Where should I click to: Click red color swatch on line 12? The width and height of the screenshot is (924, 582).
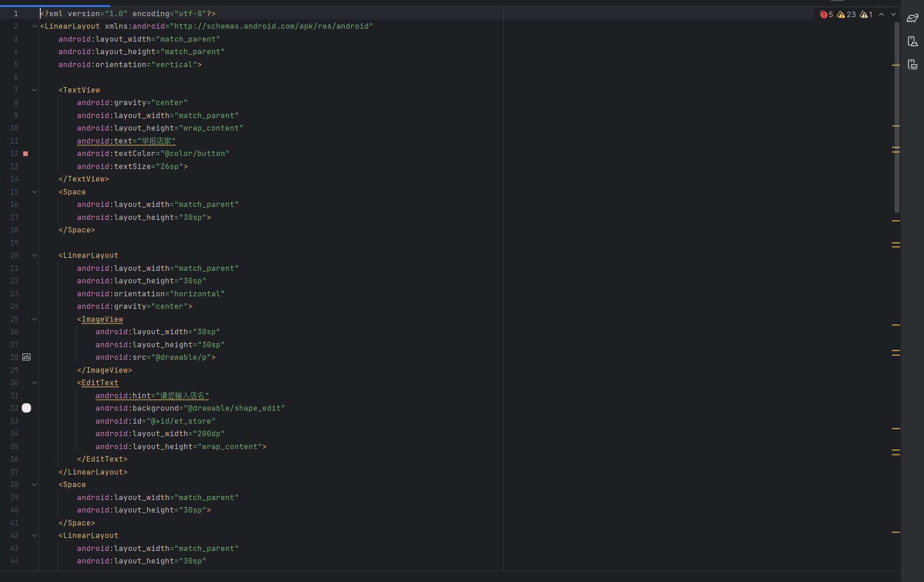[25, 154]
